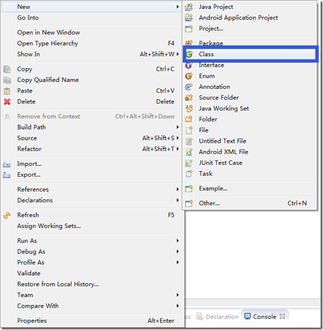Click the purple Interface icon
This screenshot has width=323, height=330.
(x=189, y=65)
